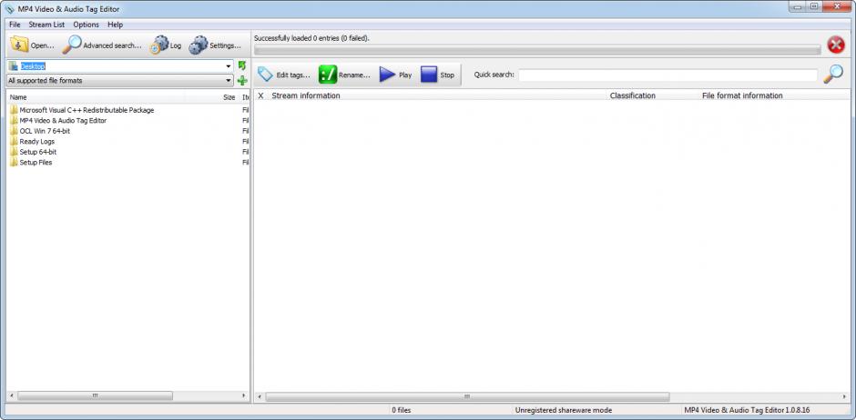Screen dimensions: 856x420
Task: Click file list scrollbar right arrow
Action: 243,395
